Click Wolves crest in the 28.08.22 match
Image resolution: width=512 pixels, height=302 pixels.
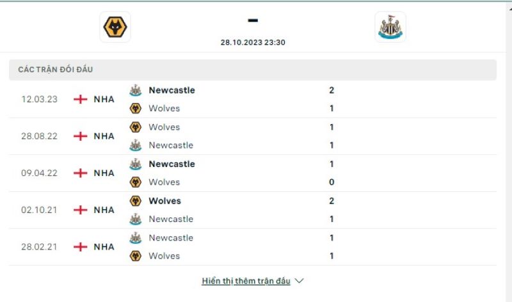coord(136,127)
